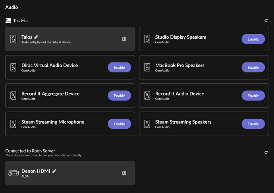The height and width of the screenshot is (193, 274).
Task: Click Record It Aggregate Device title text
Action: pos(50,94)
